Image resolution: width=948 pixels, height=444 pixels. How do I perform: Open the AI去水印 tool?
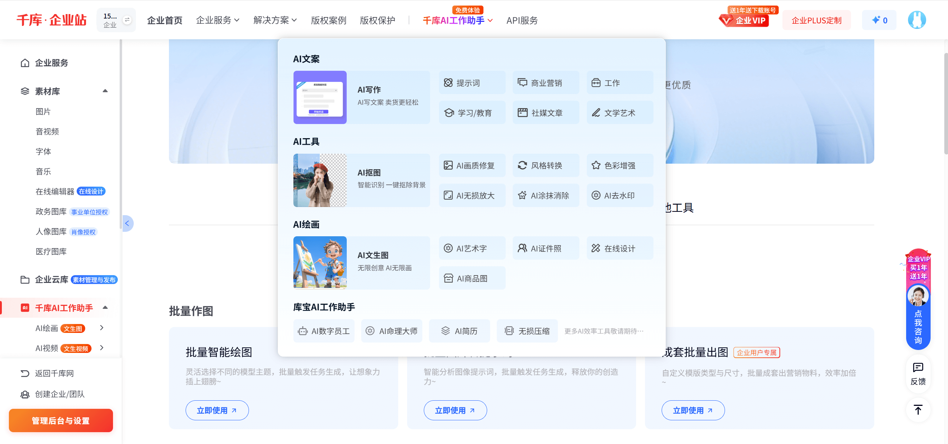[x=619, y=195]
